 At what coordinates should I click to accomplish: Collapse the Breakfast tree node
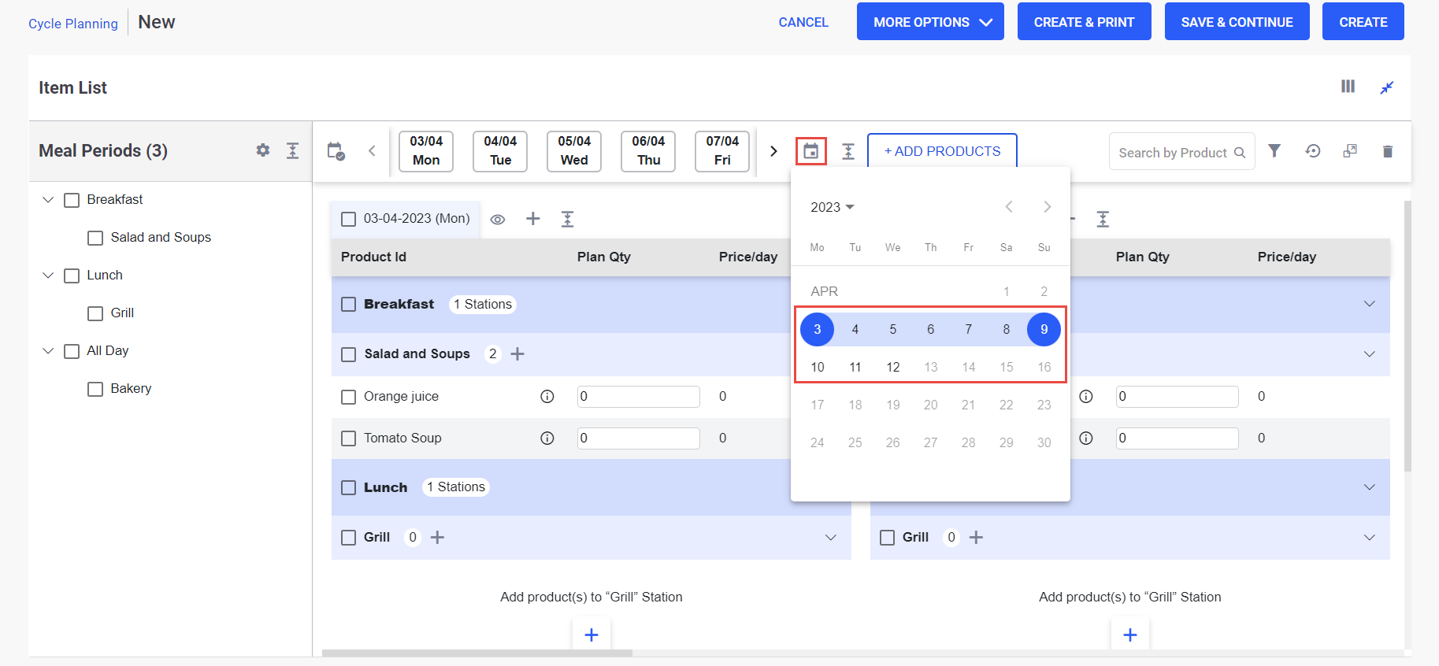point(48,200)
